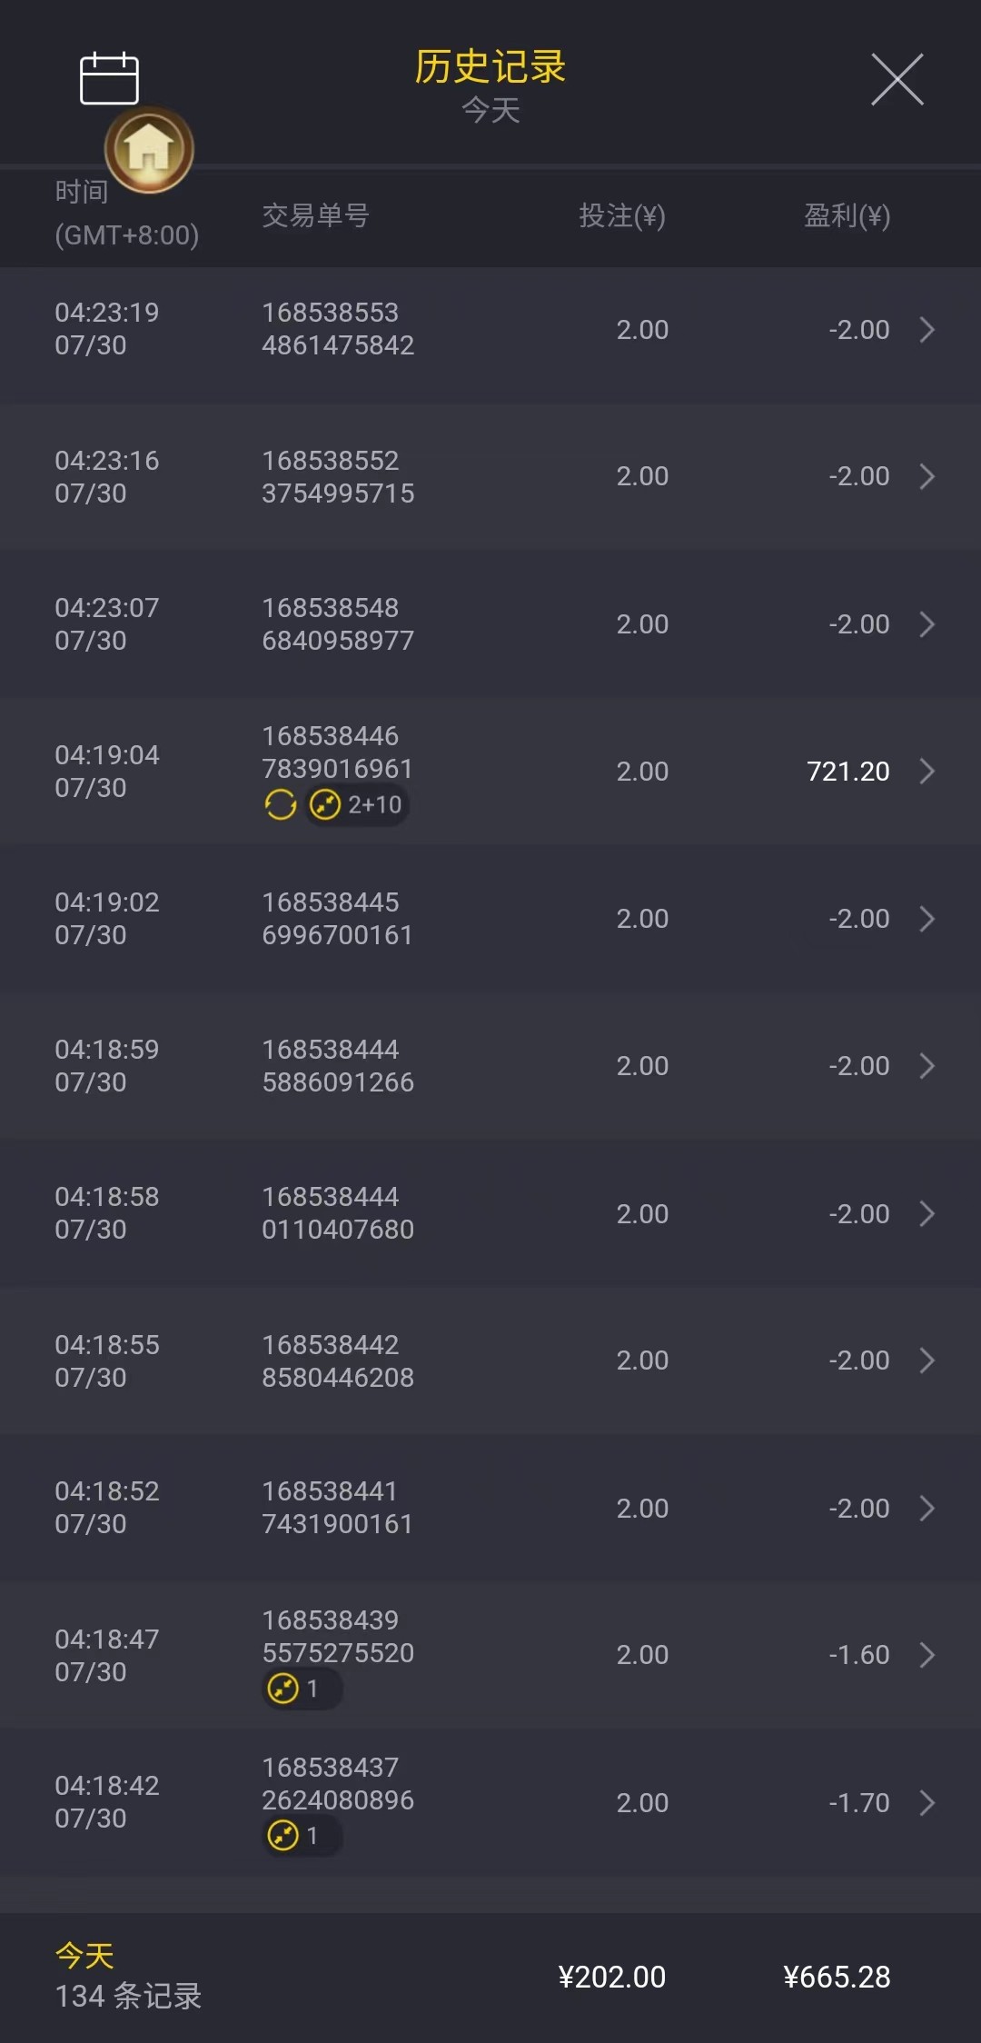Close the history records panel
Image resolution: width=981 pixels, height=2043 pixels.
897,79
